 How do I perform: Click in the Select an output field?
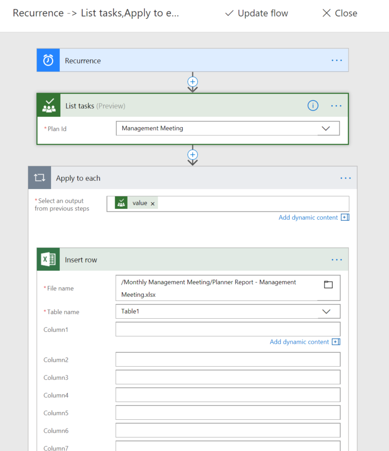click(228, 204)
